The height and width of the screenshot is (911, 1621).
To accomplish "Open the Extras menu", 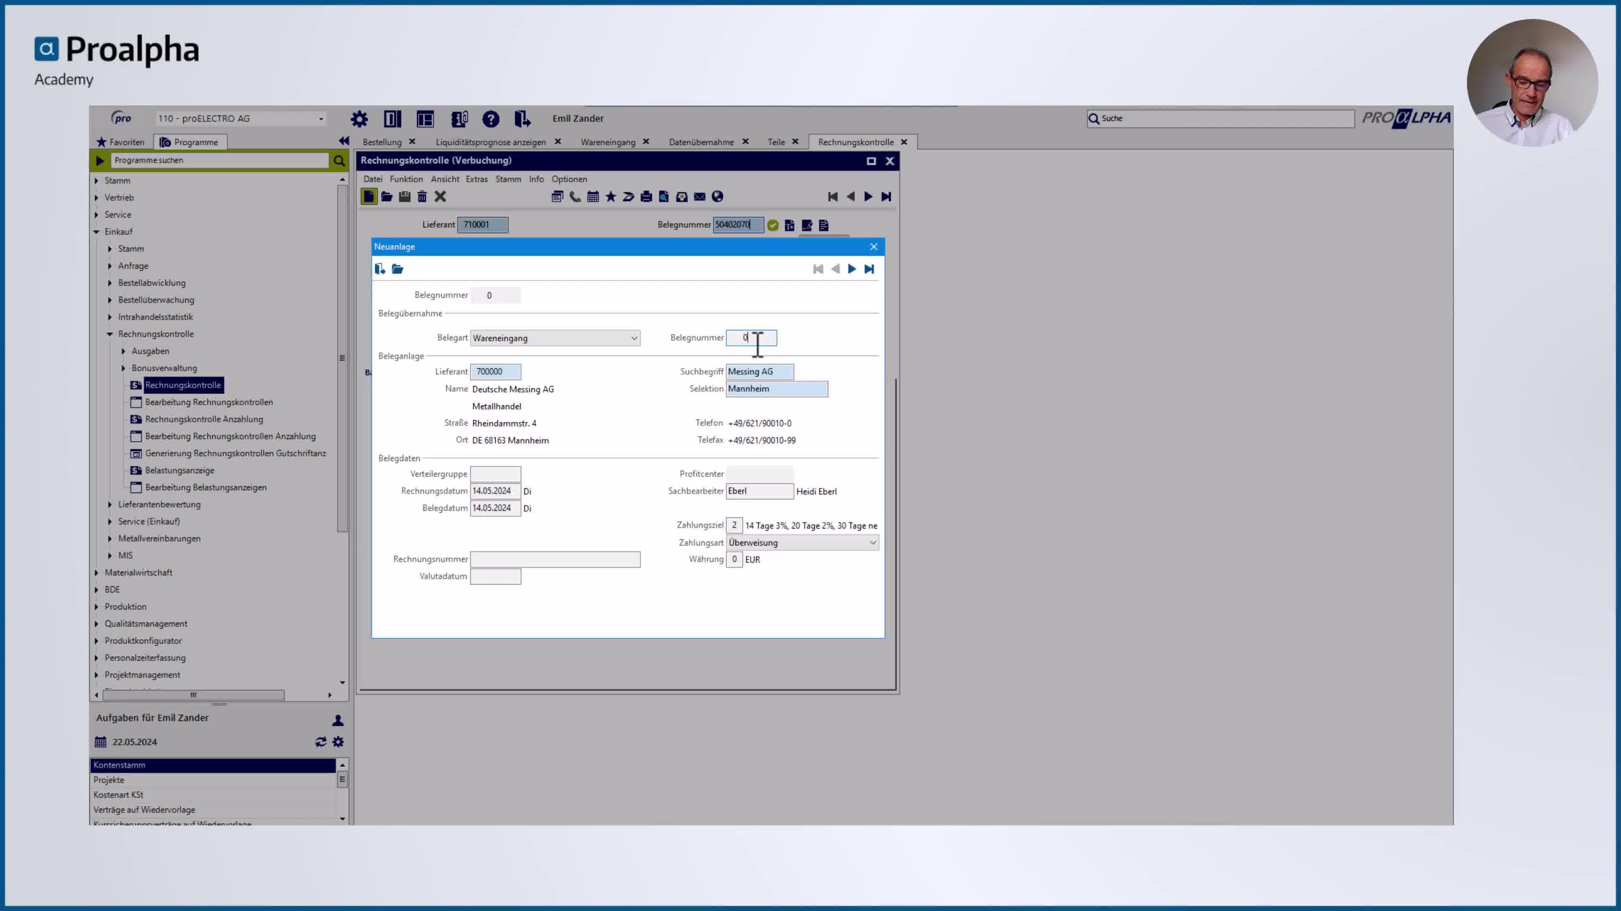I will point(476,179).
